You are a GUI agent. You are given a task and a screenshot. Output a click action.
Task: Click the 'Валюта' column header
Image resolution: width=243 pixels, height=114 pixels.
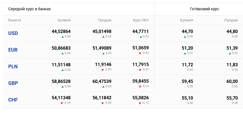coord(15,20)
